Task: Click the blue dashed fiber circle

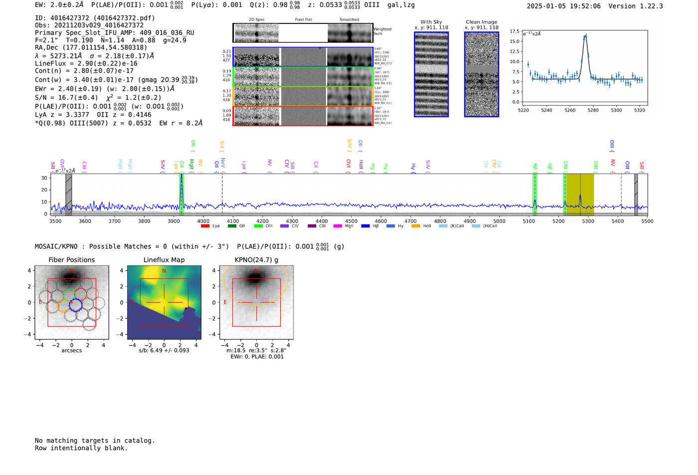Action: pyautogui.click(x=75, y=305)
